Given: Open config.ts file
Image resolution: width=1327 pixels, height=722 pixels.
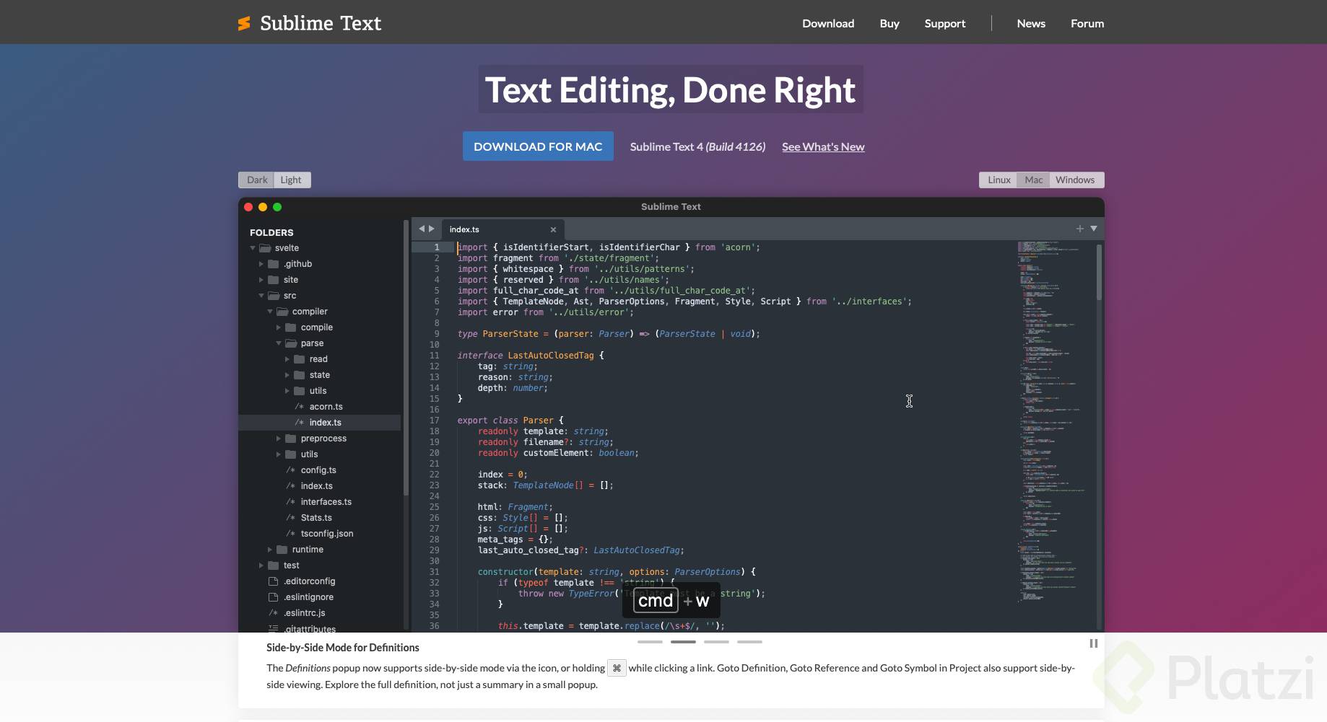Looking at the screenshot, I should 318,470.
